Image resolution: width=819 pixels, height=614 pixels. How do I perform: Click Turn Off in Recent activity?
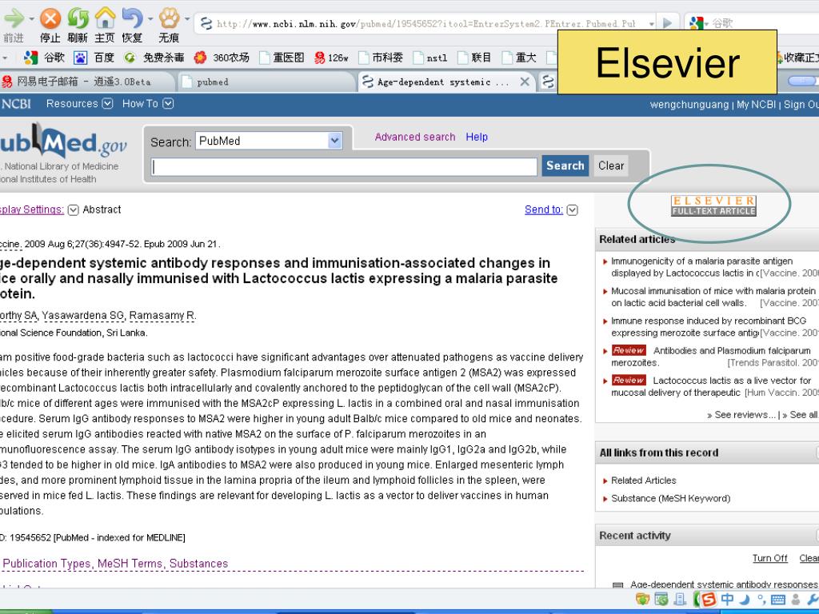(770, 558)
